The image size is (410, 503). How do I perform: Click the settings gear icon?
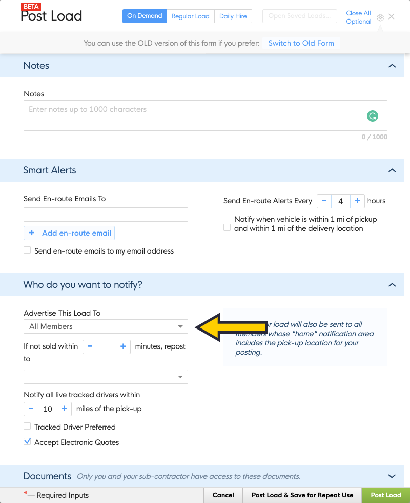(x=380, y=17)
